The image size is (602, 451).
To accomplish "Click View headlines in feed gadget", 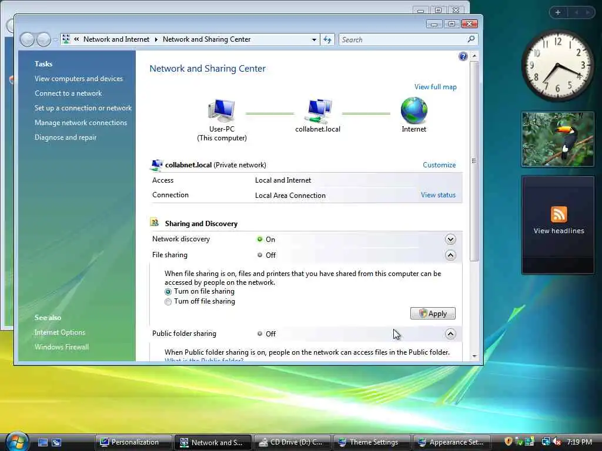I will pos(558,231).
